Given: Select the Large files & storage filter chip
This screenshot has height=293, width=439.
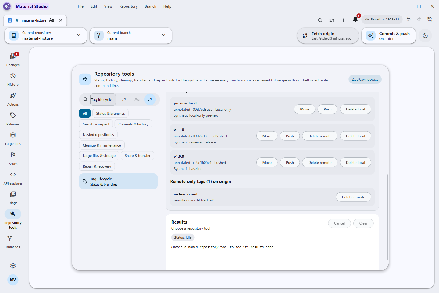Looking at the screenshot, I should [99, 156].
